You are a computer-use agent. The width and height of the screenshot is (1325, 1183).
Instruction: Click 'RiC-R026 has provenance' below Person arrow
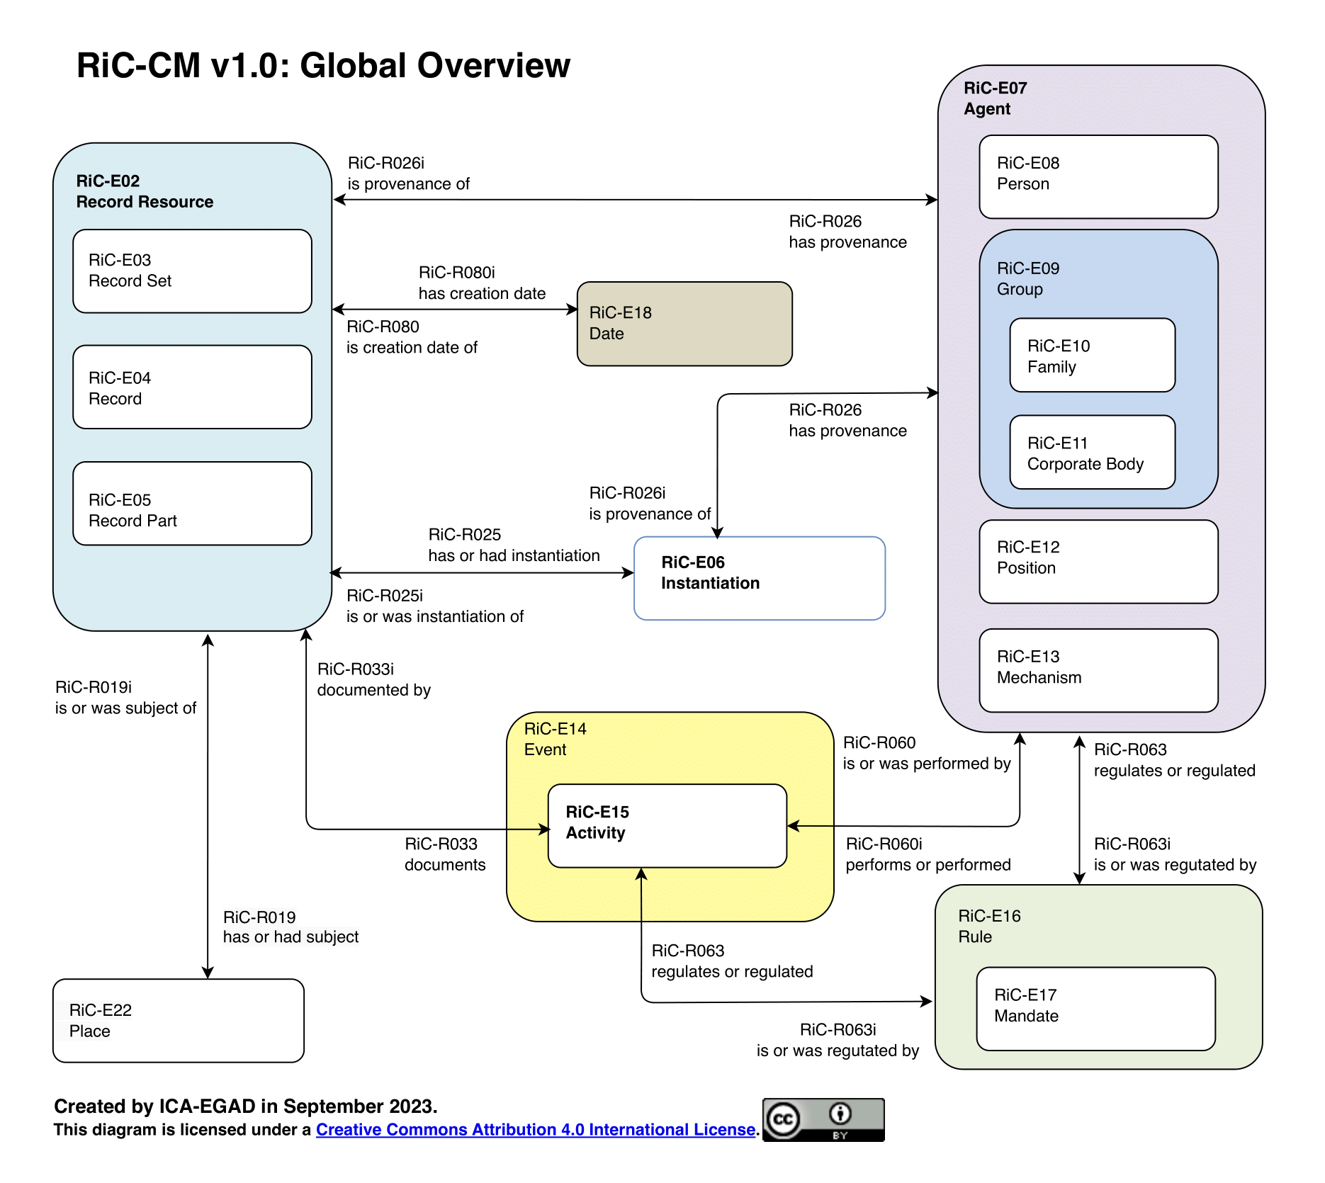(x=847, y=232)
